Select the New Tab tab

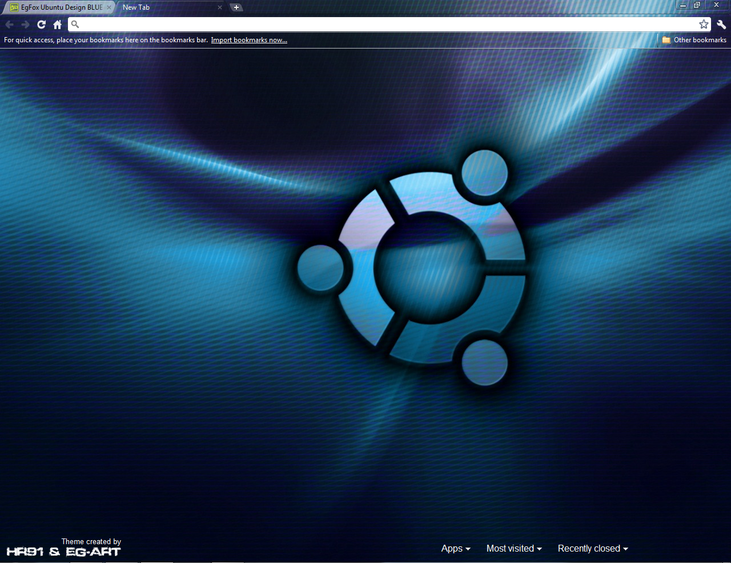point(169,7)
